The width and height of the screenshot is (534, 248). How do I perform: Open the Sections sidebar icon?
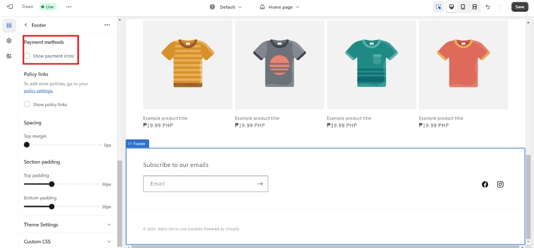pos(9,26)
